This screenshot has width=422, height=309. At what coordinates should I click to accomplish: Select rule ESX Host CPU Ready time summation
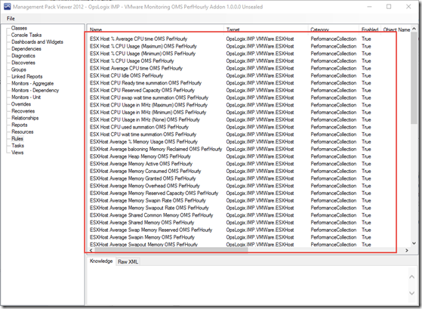pos(146,82)
